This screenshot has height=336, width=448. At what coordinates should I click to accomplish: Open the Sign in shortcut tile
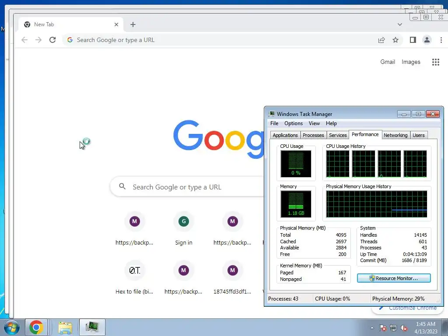click(183, 228)
